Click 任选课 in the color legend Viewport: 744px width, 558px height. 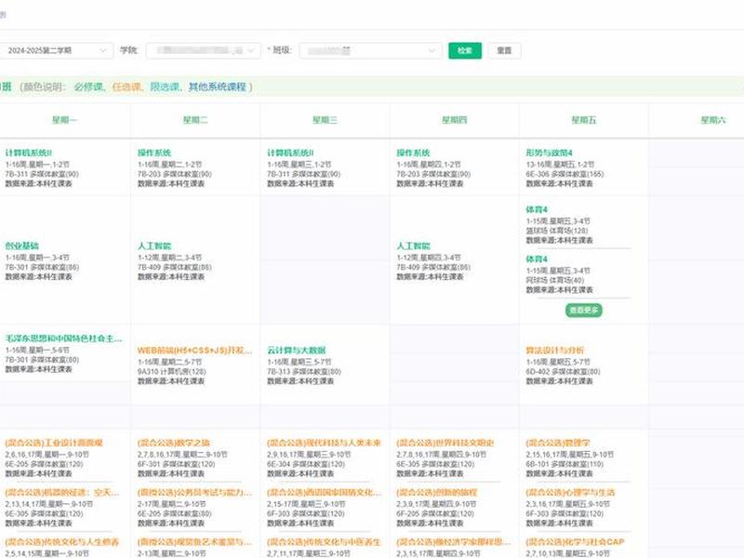tap(126, 86)
